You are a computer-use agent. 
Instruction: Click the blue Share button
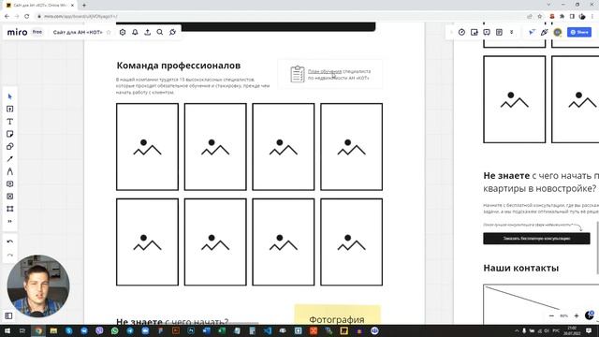(x=579, y=33)
